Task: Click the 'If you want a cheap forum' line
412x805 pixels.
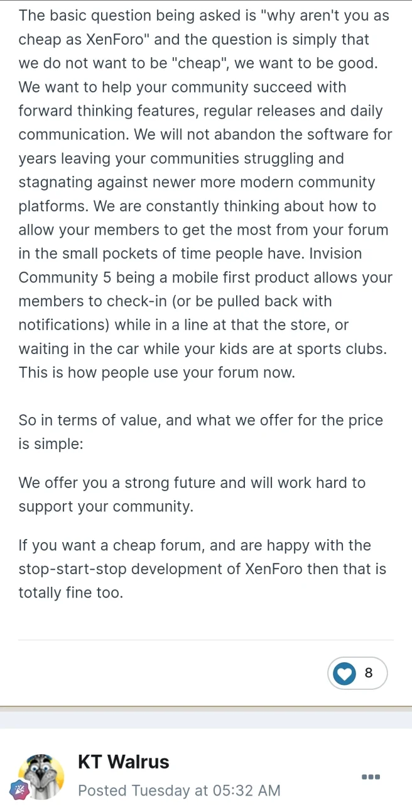Action: 195,545
